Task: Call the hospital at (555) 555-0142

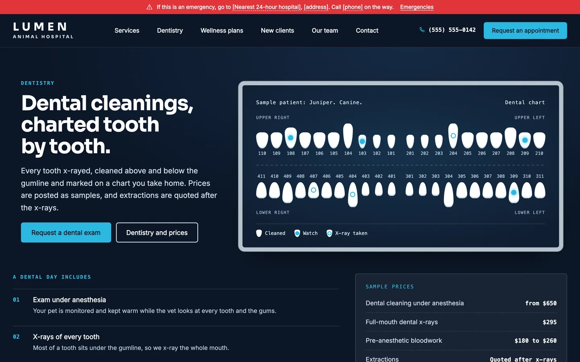Action: 452,30
